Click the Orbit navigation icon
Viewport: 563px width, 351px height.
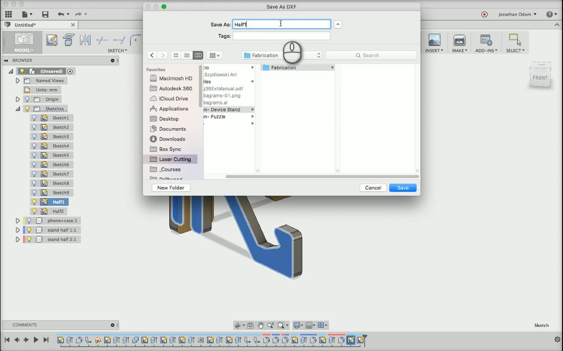click(238, 325)
